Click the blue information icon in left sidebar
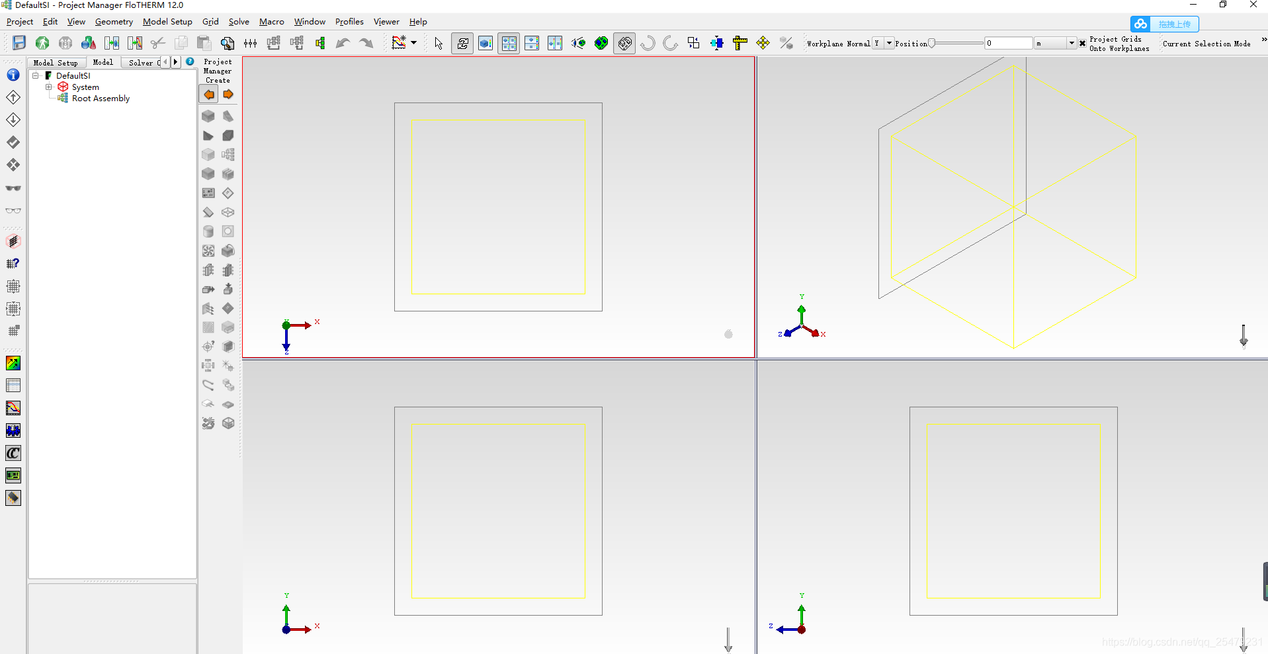The height and width of the screenshot is (654, 1268). [13, 75]
